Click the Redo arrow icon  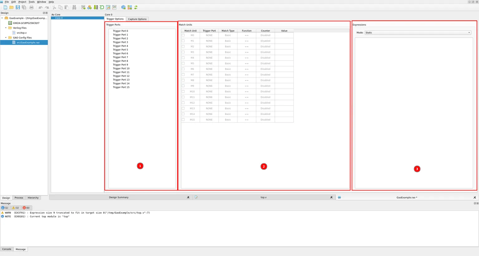pyautogui.click(x=47, y=7)
